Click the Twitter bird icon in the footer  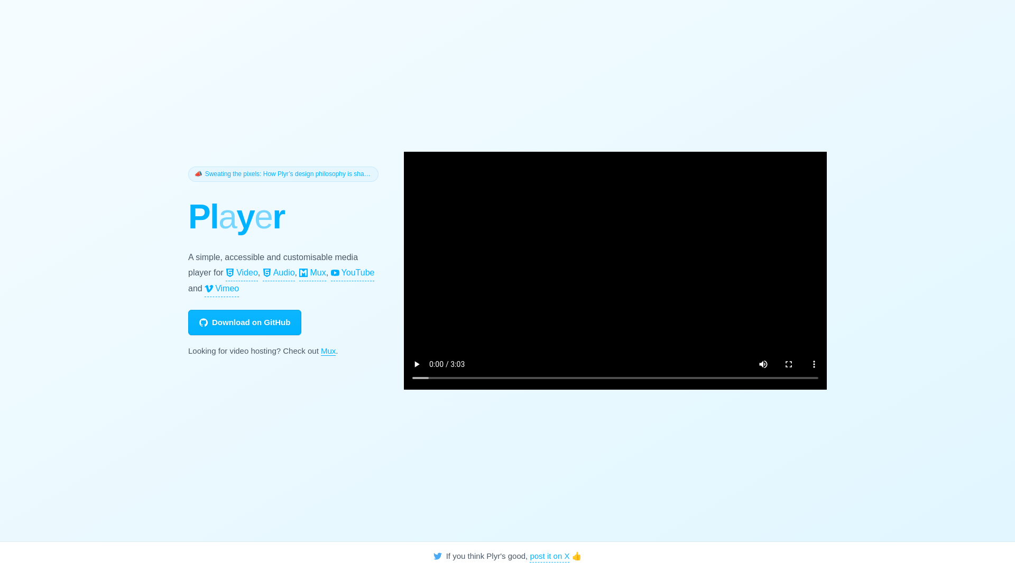click(x=438, y=556)
